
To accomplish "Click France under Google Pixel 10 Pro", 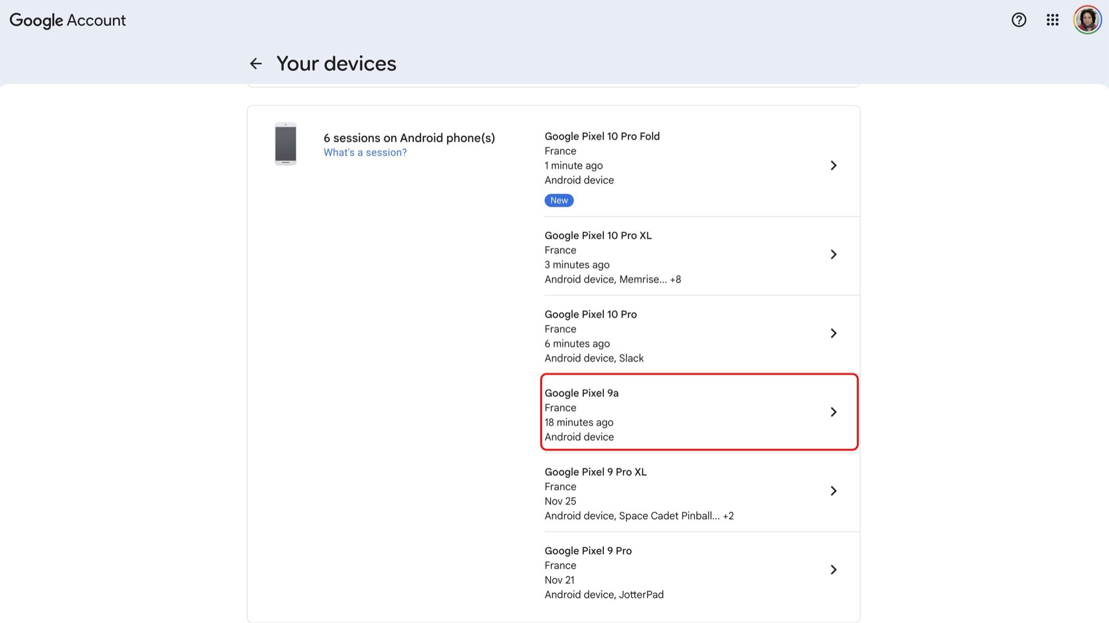I will pyautogui.click(x=560, y=329).
